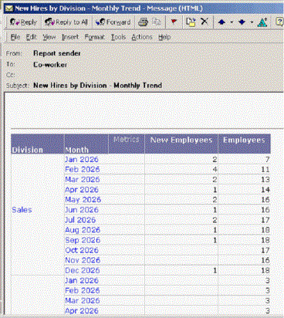
Task: Click Employees value 7
Action: point(267,160)
